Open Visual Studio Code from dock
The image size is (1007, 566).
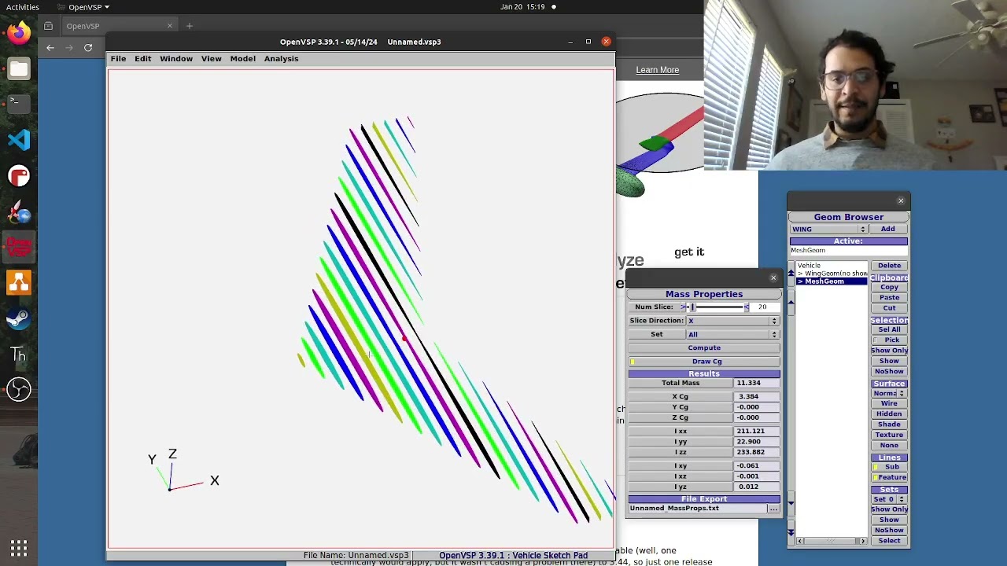[x=19, y=140]
